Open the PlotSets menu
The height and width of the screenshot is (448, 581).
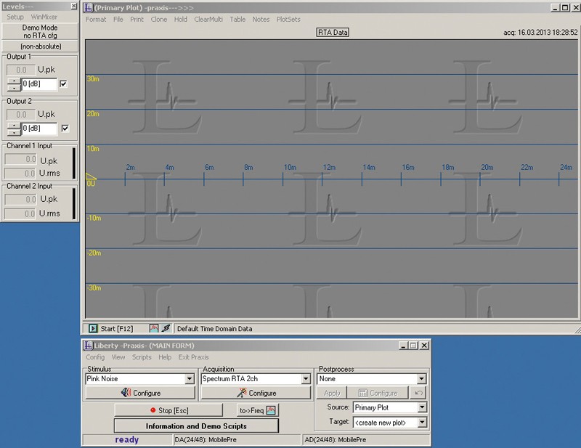(288, 20)
